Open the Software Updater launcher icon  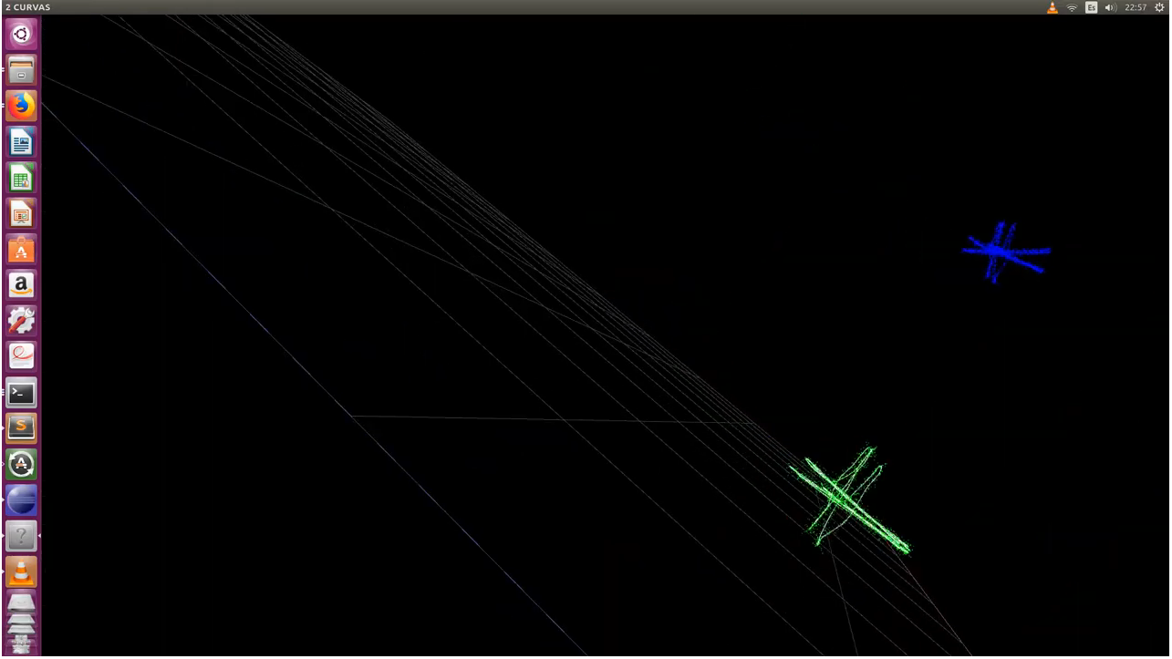point(21,464)
